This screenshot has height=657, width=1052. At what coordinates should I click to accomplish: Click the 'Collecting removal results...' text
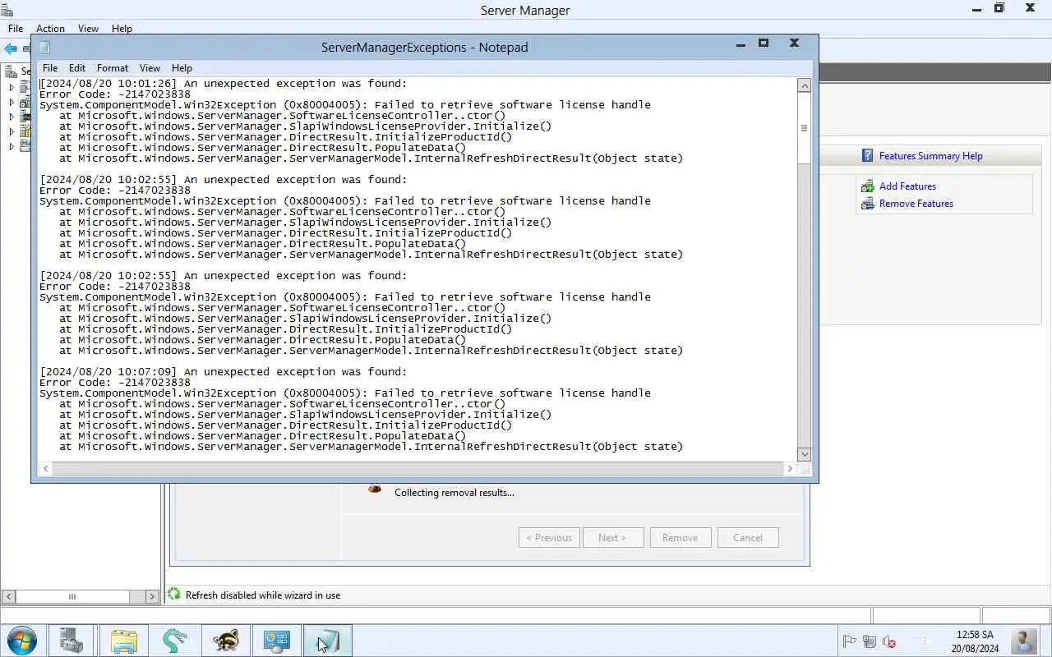coord(454,493)
